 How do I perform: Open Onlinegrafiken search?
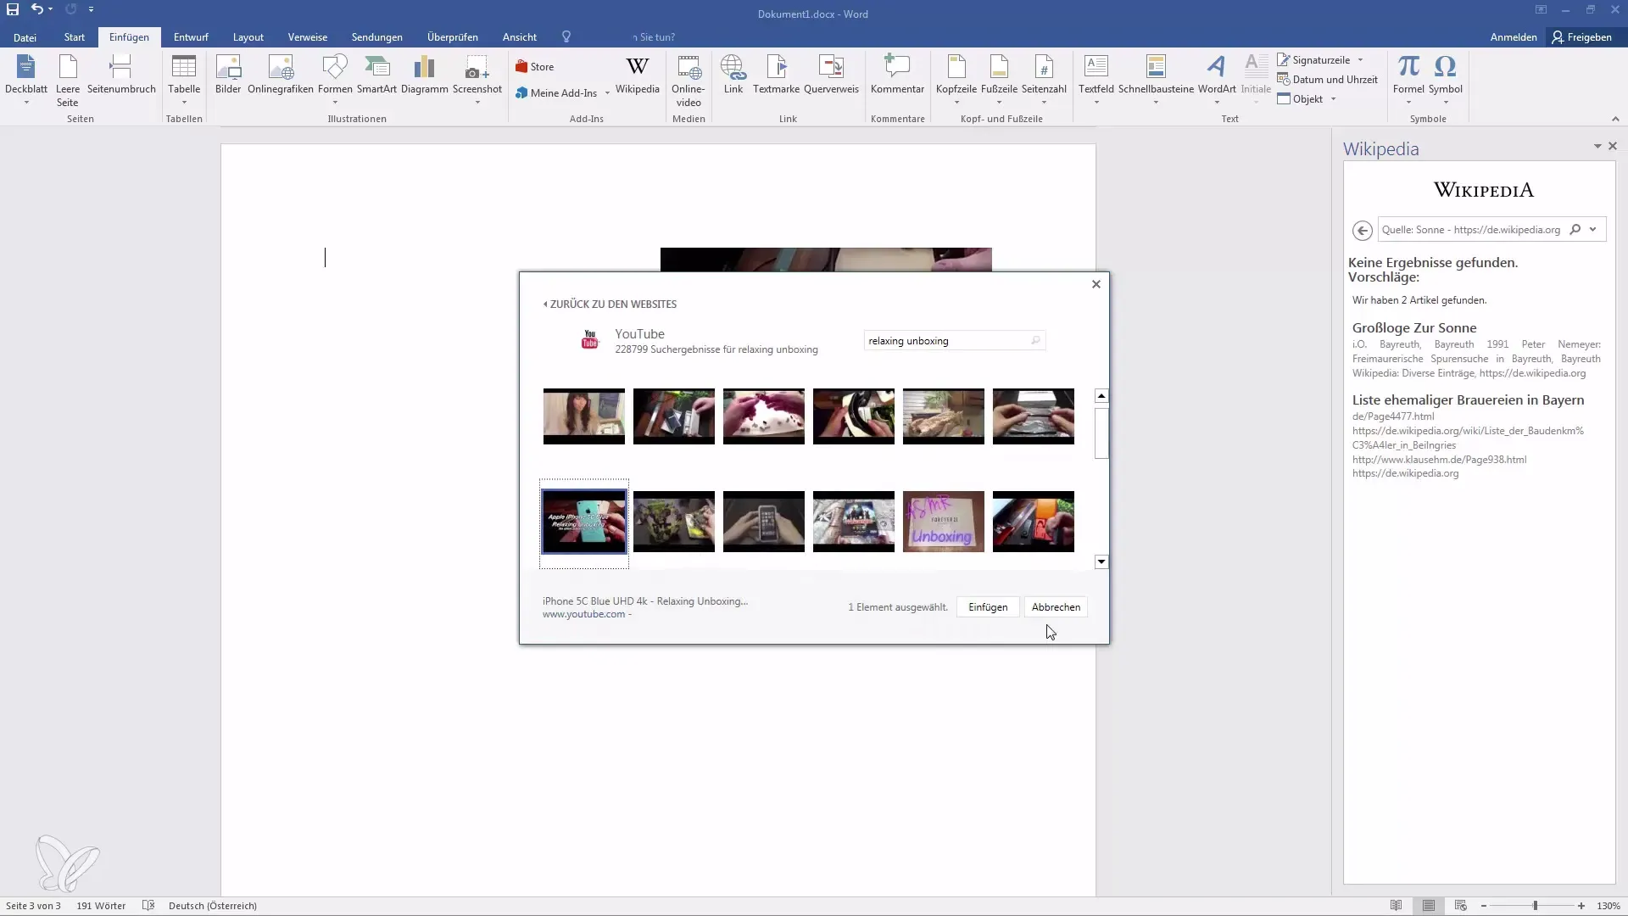281,75
